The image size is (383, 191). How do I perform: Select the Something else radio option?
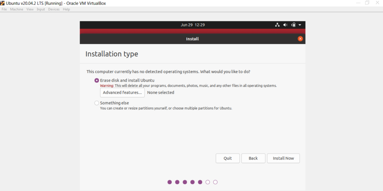pos(97,103)
